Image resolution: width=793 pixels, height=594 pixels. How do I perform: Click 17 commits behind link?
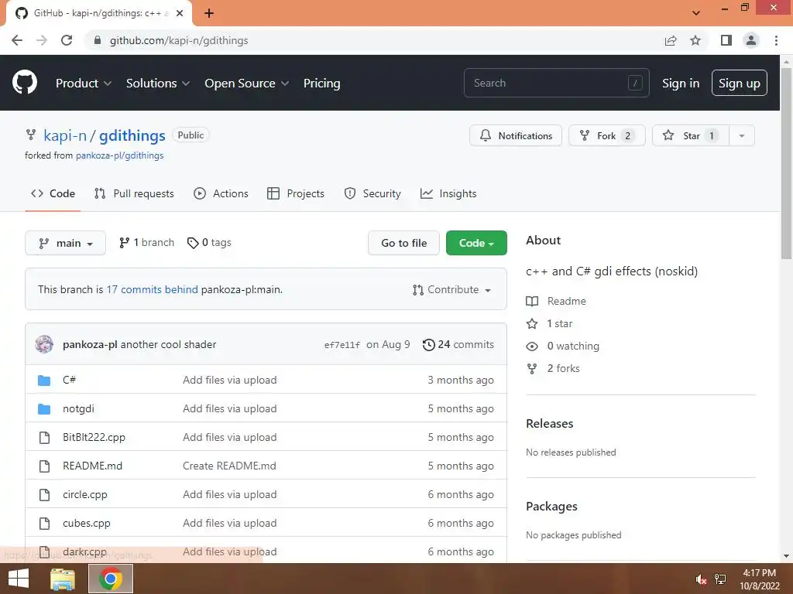152,289
